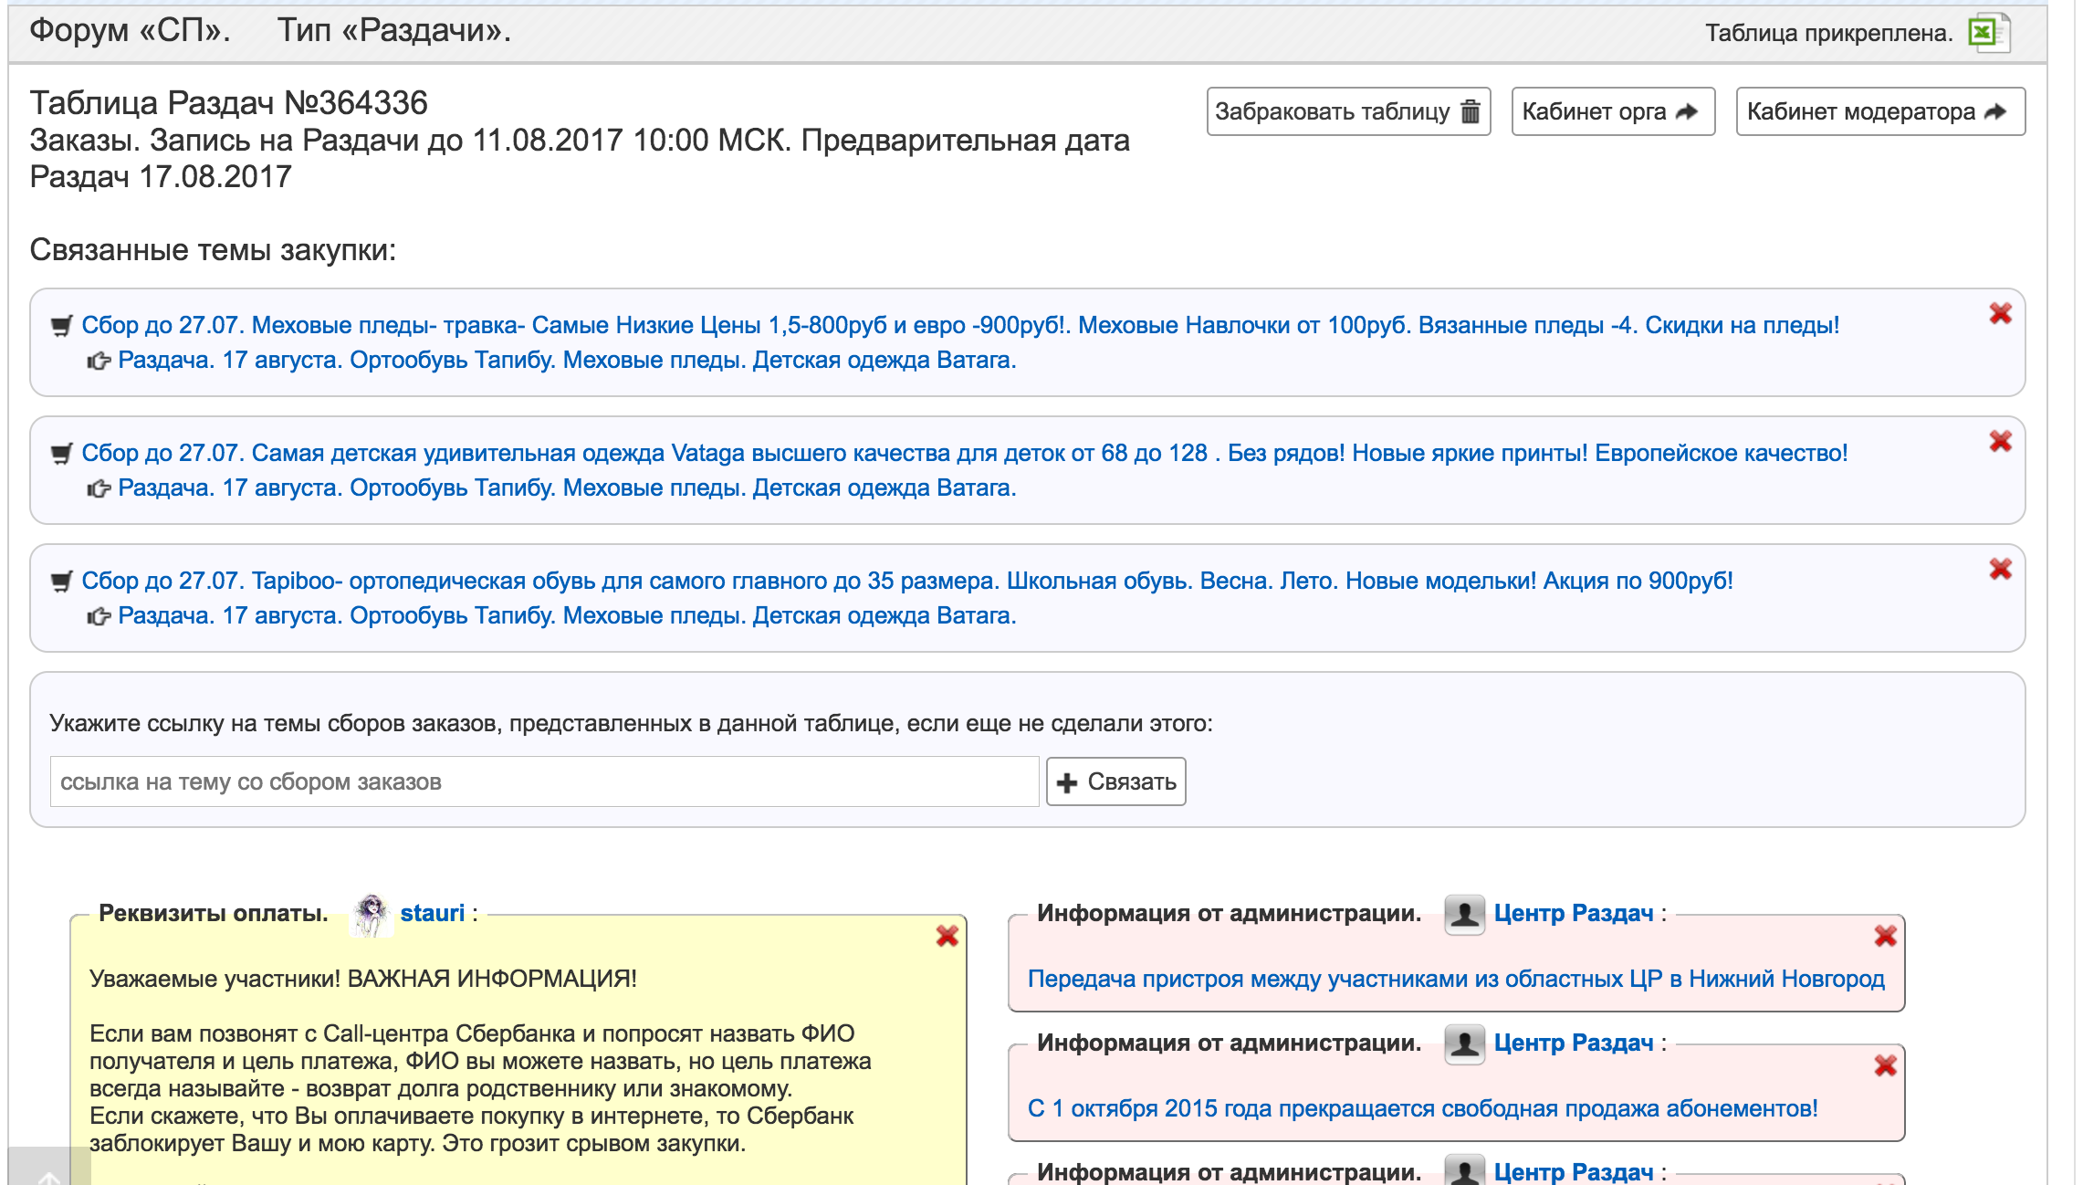Open Раздача 17 августа link under Tapiboo
Viewport: 2083px width, 1185px height.
(x=566, y=616)
